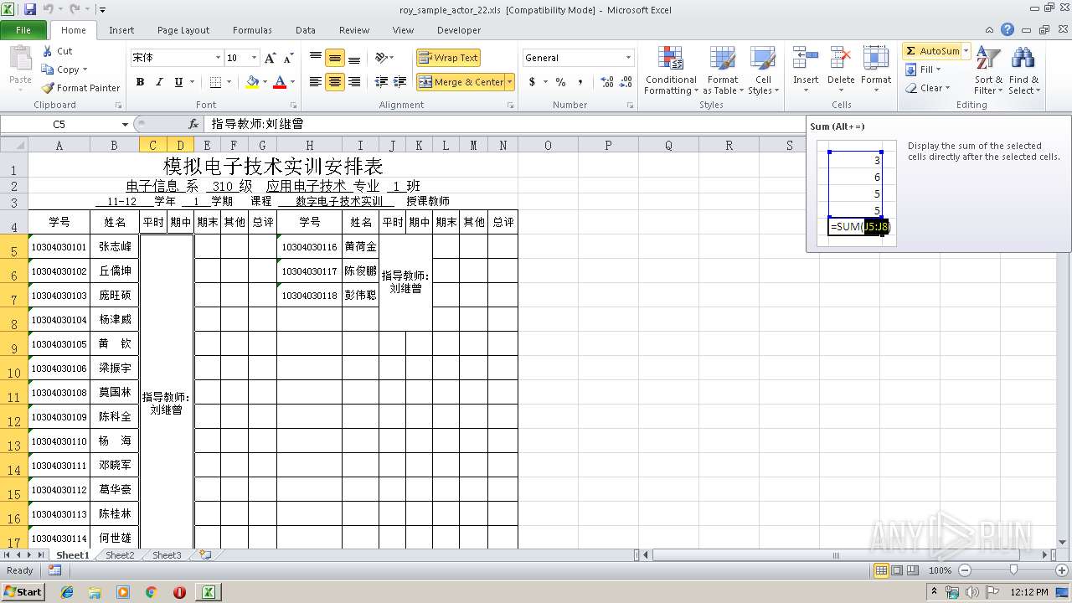Switch to the Review tab
1072x603 pixels.
pos(354,30)
